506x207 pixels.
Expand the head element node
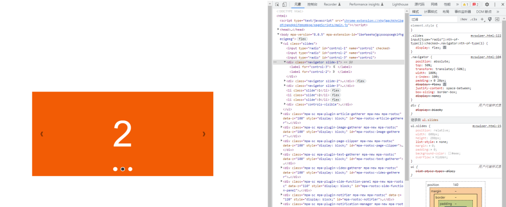point(278,29)
